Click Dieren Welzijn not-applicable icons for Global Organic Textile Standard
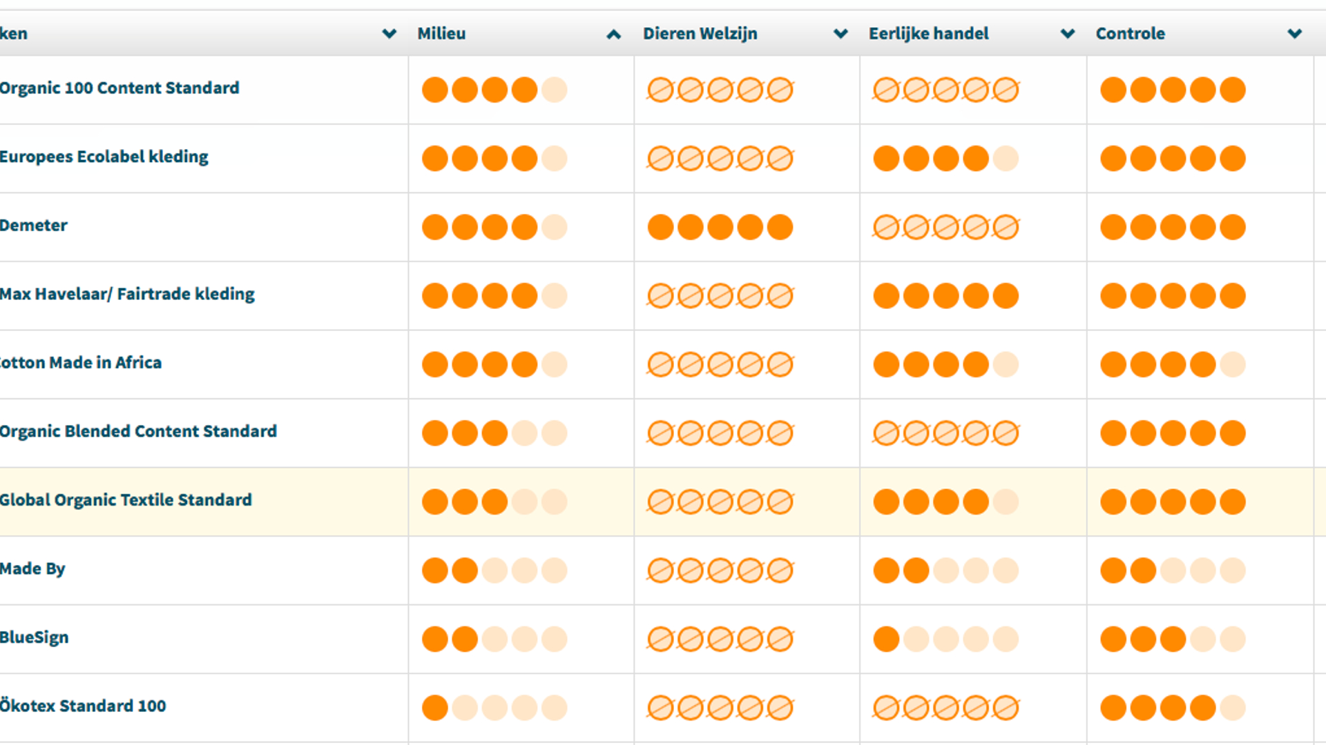The image size is (1326, 745). pyautogui.click(x=720, y=501)
